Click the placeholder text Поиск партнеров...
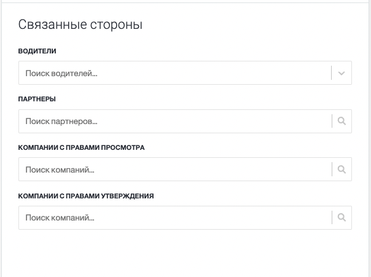This screenshot has height=277, width=371. (x=61, y=122)
